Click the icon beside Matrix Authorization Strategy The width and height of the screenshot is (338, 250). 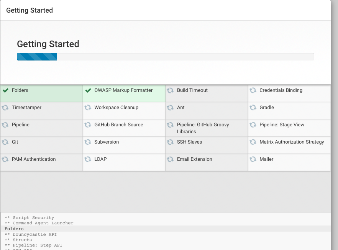pyautogui.click(x=253, y=142)
